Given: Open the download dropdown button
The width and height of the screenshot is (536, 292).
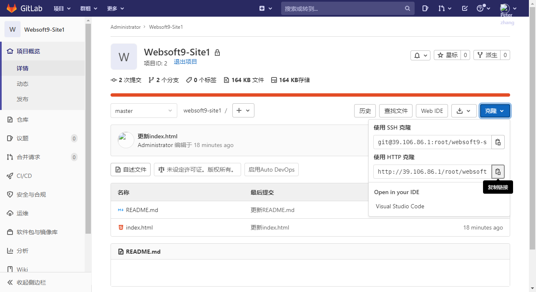Looking at the screenshot, I should [x=463, y=111].
